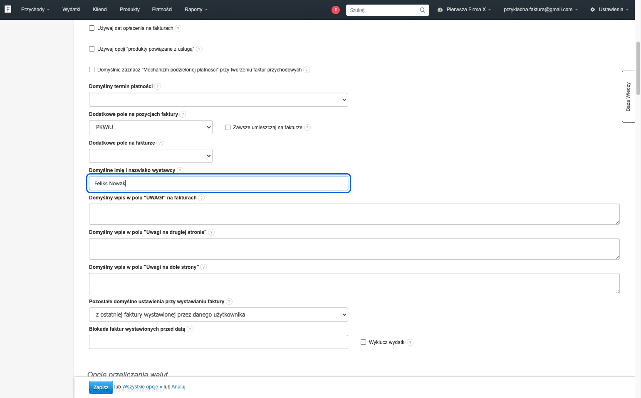This screenshot has height=398, width=641.
Task: Open help for 'Wyklucz wydatki'
Action: [410, 342]
